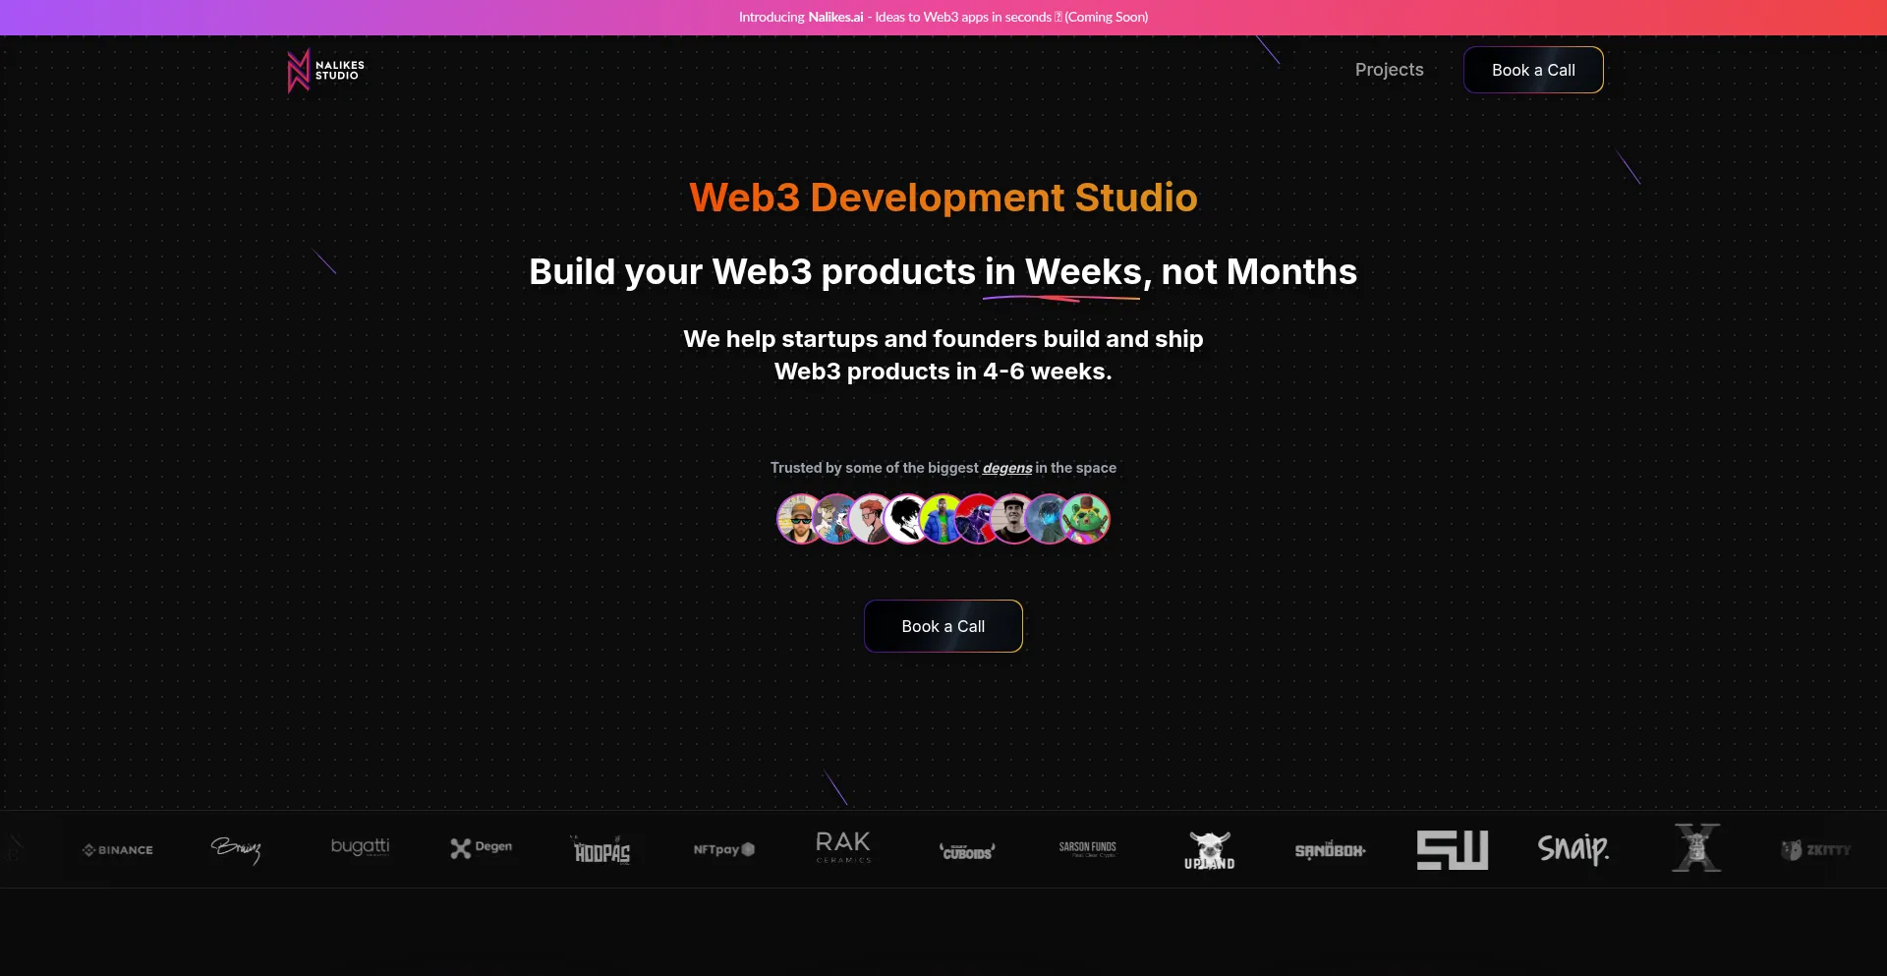Viewport: 1887px width, 976px height.
Task: Follow the underlined 'degens' link
Action: (x=1006, y=468)
